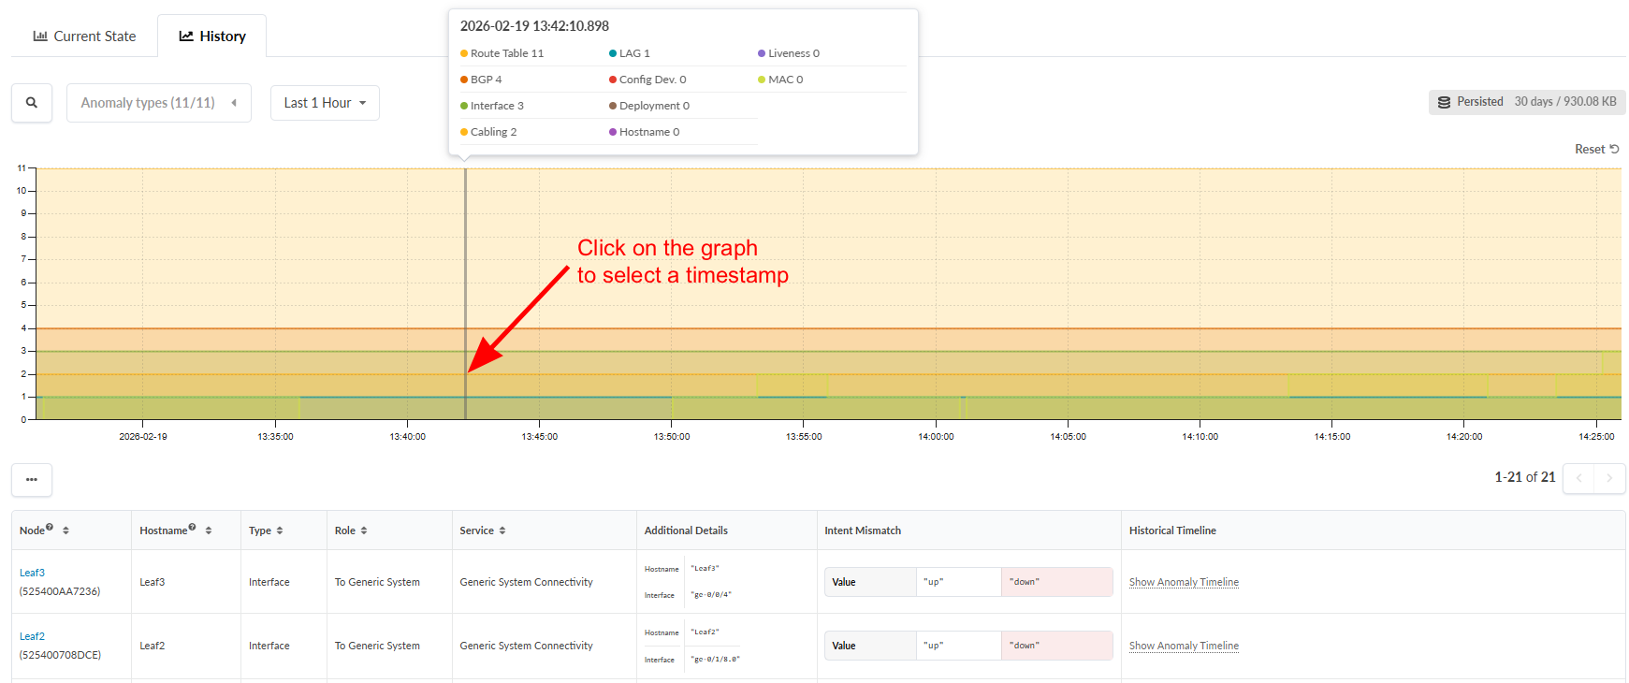Click the "up" value in Leaf2 row
Image resolution: width=1629 pixels, height=683 pixels.
tap(934, 646)
